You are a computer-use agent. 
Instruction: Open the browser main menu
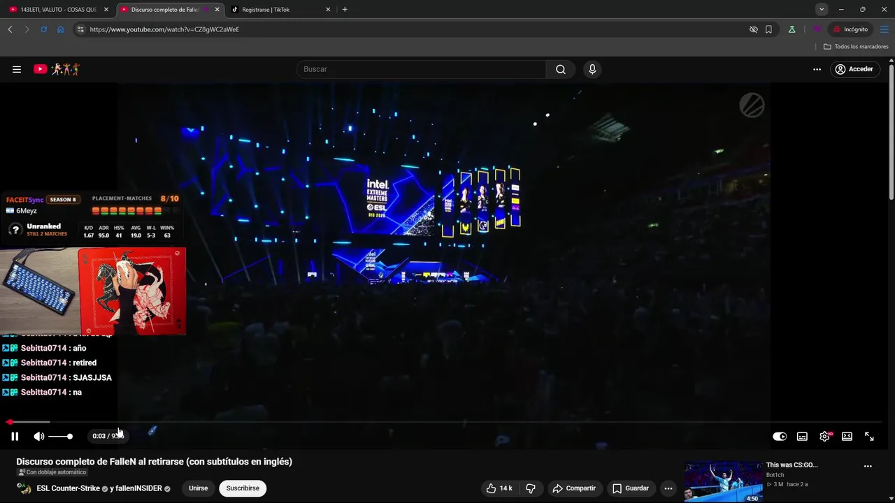884,29
